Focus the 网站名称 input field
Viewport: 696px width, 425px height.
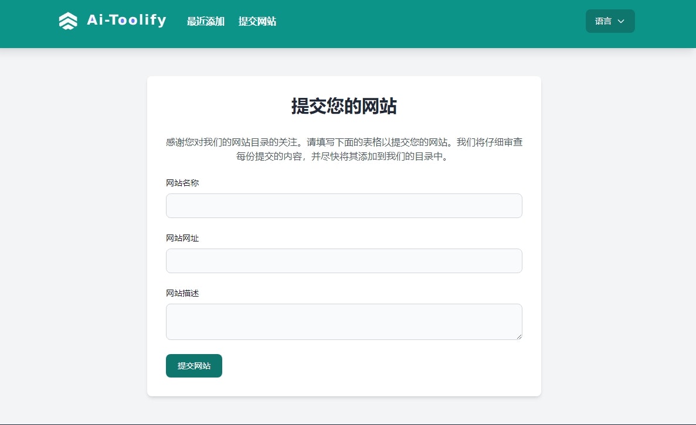tap(344, 206)
